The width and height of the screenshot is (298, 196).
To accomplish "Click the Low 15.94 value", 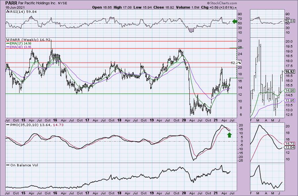I will 142,7.
